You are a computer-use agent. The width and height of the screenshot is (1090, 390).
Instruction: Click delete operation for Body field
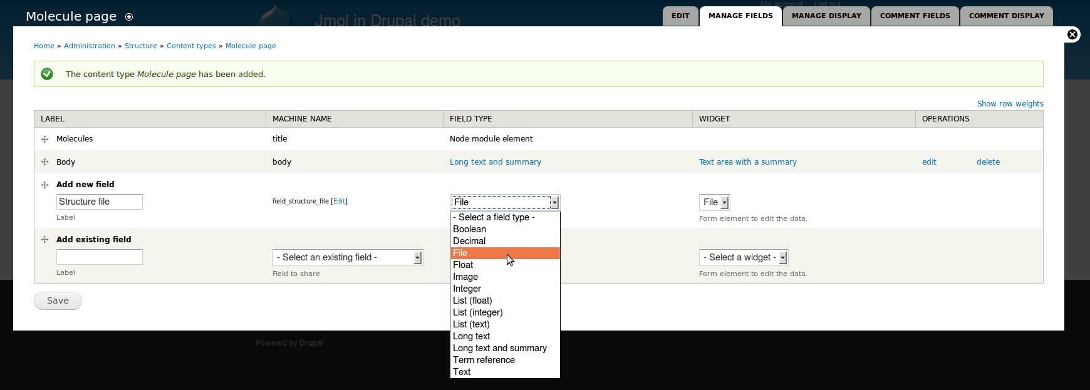[988, 162]
